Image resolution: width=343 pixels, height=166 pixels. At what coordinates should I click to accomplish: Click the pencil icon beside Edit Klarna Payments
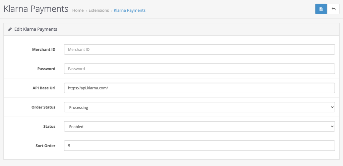[x=10, y=29]
